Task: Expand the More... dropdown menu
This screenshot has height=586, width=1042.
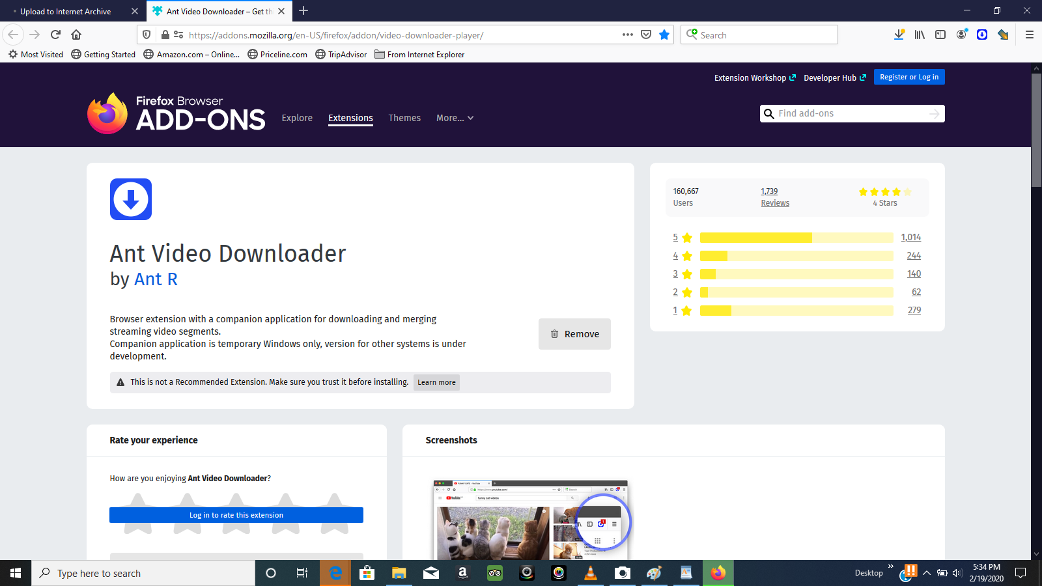Action: tap(455, 118)
